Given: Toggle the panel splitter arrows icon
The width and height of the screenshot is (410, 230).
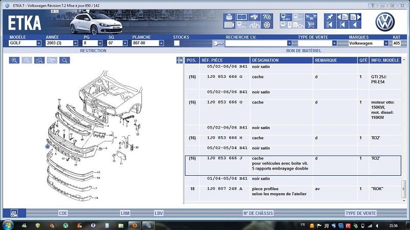Looking at the screenshot, I should (x=180, y=60).
